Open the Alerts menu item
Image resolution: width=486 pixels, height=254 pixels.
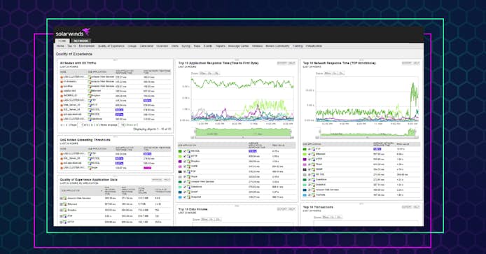point(175,46)
